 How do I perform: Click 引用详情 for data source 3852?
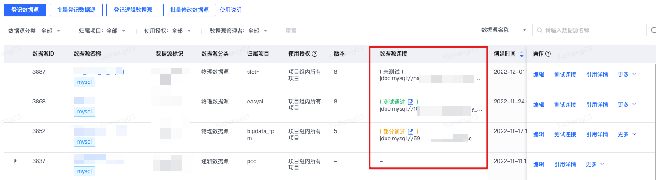click(x=597, y=134)
